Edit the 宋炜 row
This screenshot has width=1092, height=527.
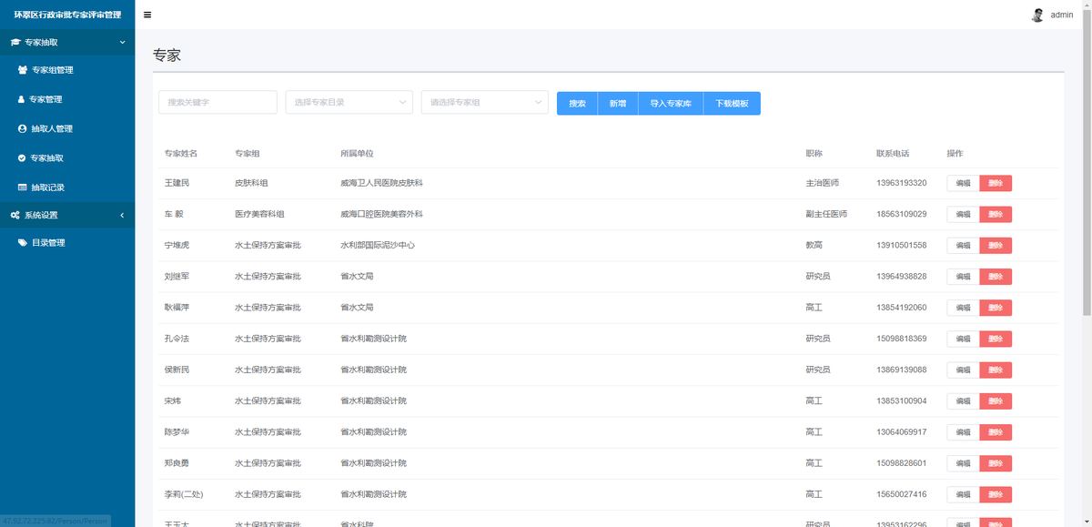click(x=963, y=401)
